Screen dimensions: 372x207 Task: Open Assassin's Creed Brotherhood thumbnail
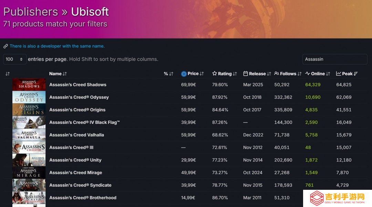coord(29,197)
